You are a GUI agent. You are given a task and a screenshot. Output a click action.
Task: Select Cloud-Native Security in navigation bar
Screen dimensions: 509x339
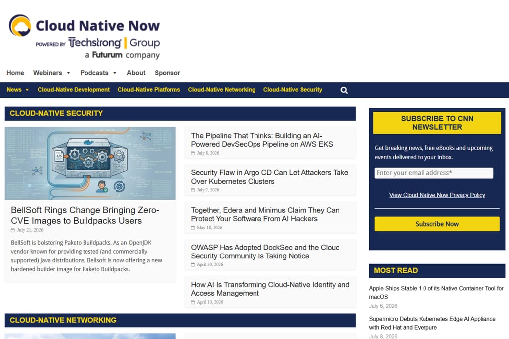[292, 90]
